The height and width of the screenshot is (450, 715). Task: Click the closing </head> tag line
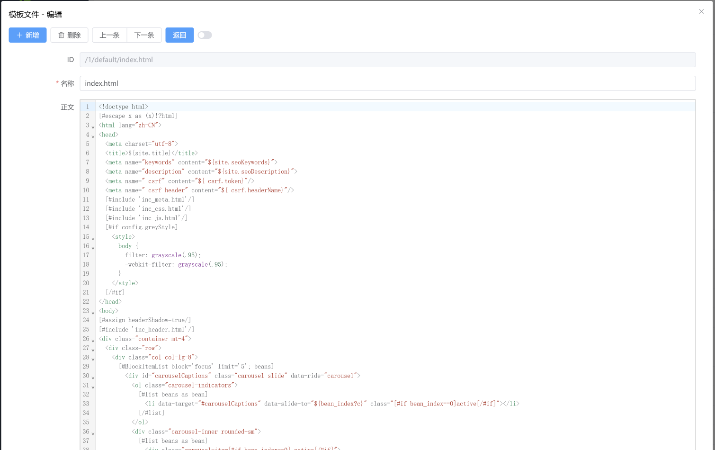click(110, 301)
